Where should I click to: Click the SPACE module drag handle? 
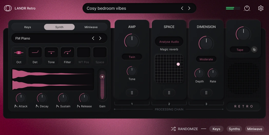[x=169, y=93]
